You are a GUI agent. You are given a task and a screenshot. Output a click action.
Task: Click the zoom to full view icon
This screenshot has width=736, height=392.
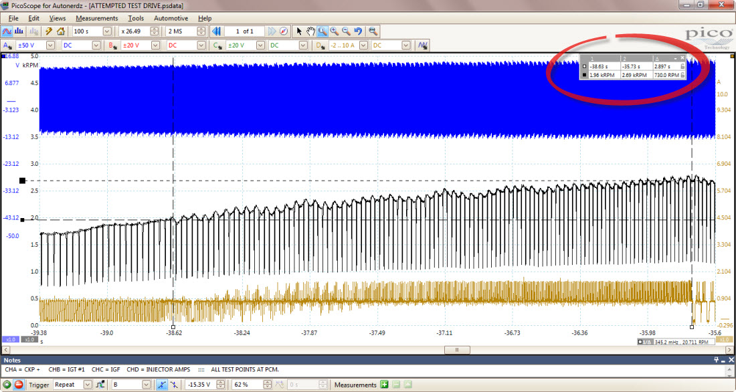(x=373, y=31)
